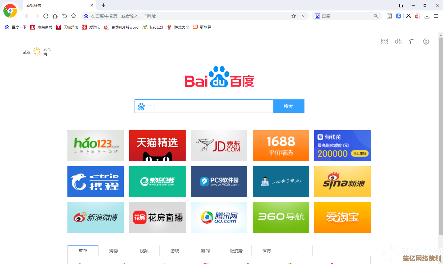Expand the address bar history dropdown

[x=304, y=16]
